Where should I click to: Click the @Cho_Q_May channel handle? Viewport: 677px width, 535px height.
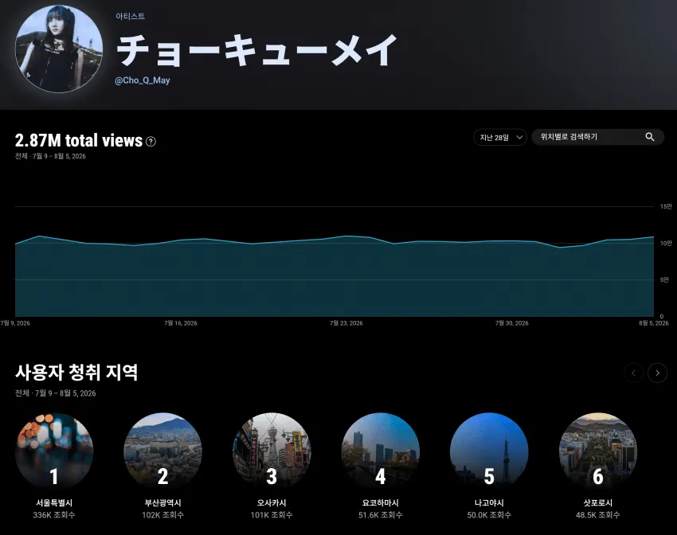point(143,80)
